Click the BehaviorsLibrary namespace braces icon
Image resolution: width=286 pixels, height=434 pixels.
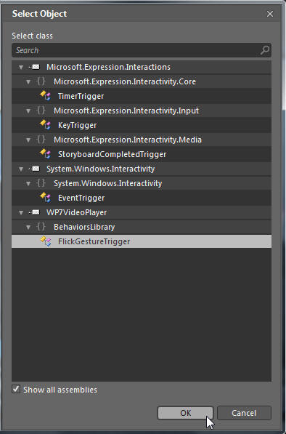(41, 227)
